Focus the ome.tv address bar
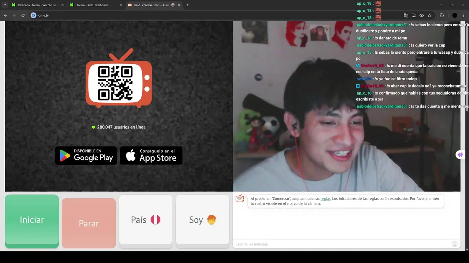The height and width of the screenshot is (263, 469). (x=216, y=15)
